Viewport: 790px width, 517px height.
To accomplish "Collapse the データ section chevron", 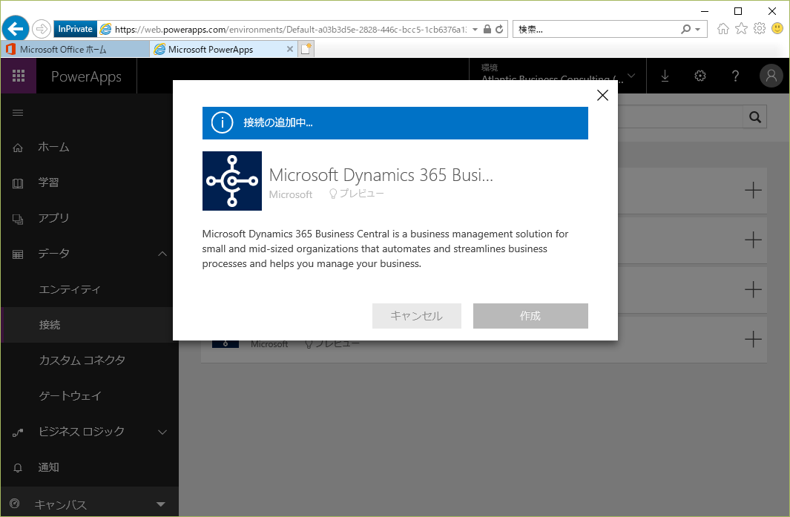I will coord(162,254).
